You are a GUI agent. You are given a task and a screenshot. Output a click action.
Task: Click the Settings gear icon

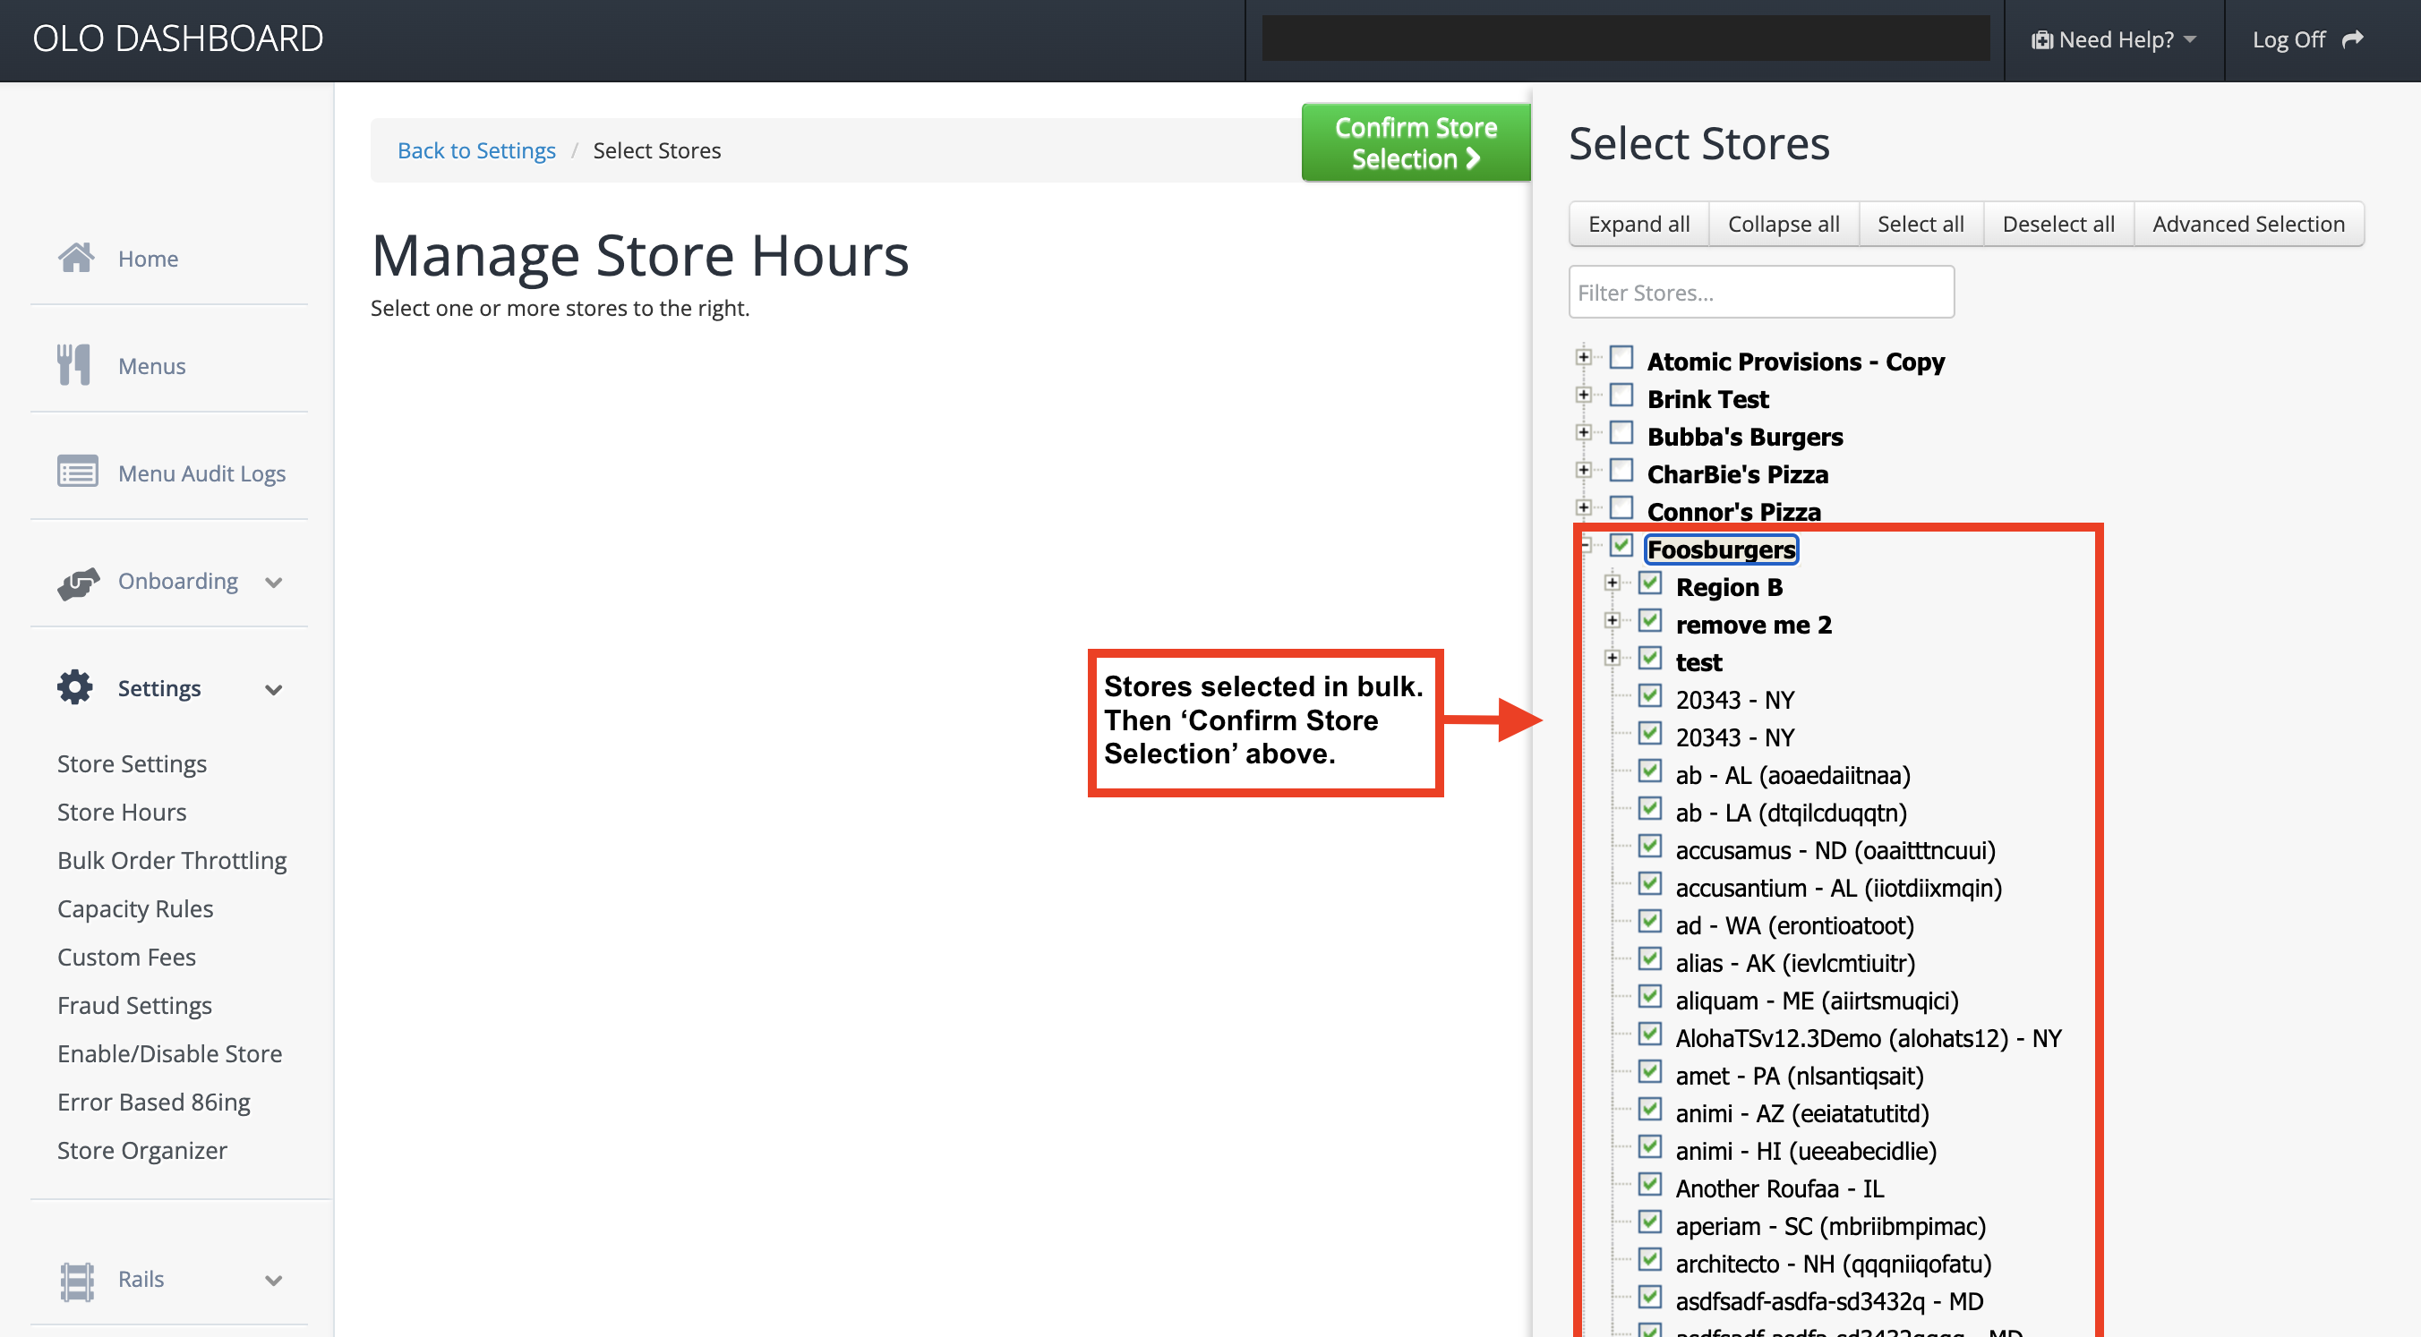pos(75,688)
